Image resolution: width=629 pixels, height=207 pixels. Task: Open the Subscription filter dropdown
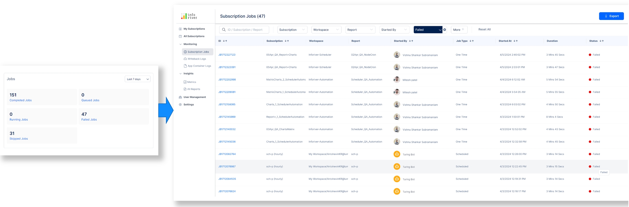292,30
